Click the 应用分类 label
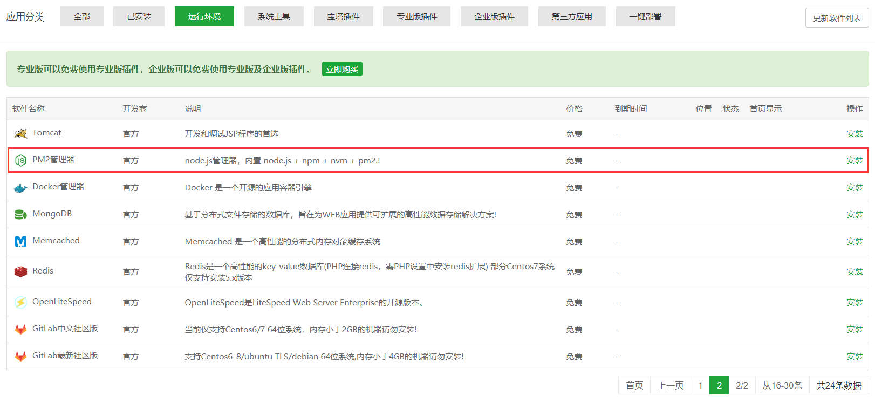The height and width of the screenshot is (402, 875). [x=25, y=17]
